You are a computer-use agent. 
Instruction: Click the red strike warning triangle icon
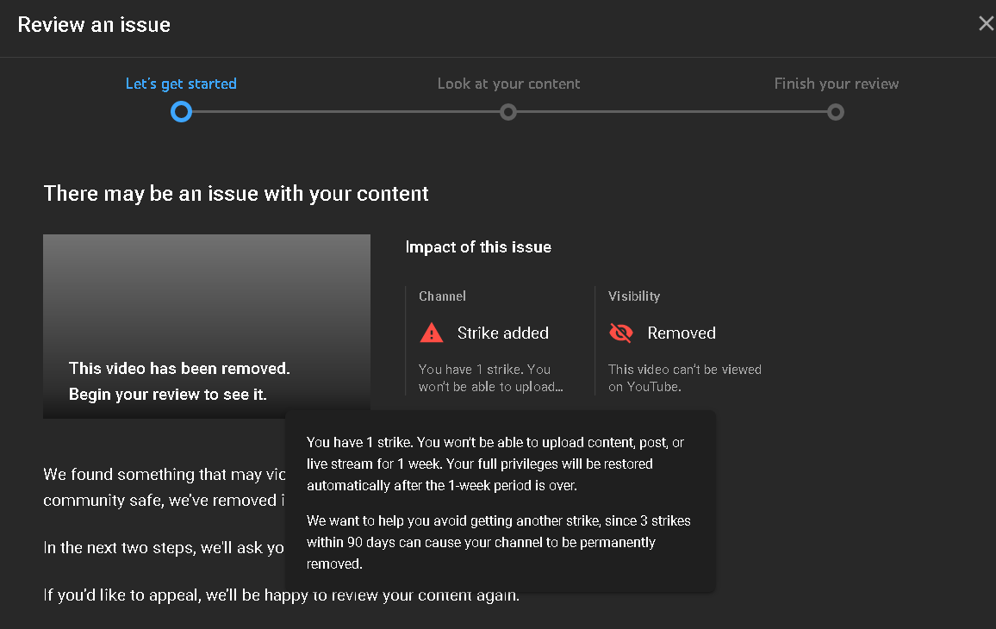(431, 333)
